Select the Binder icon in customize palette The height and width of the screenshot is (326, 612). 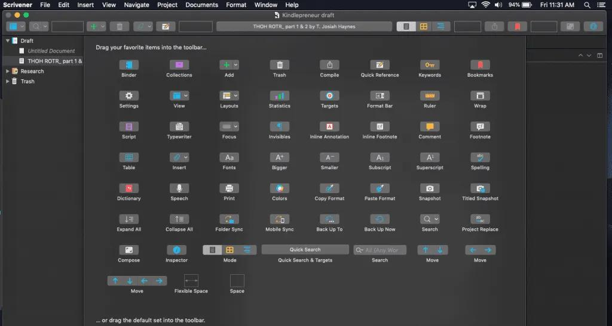[x=129, y=65]
